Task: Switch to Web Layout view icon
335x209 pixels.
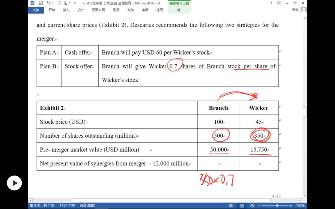Action: pyautogui.click(x=252, y=205)
